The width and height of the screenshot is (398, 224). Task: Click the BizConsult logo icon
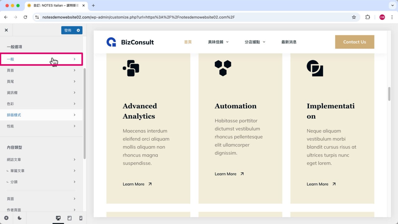[111, 42]
